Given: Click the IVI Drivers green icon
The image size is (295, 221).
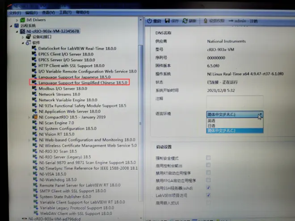Looking at the screenshot, I should tap(23, 20).
